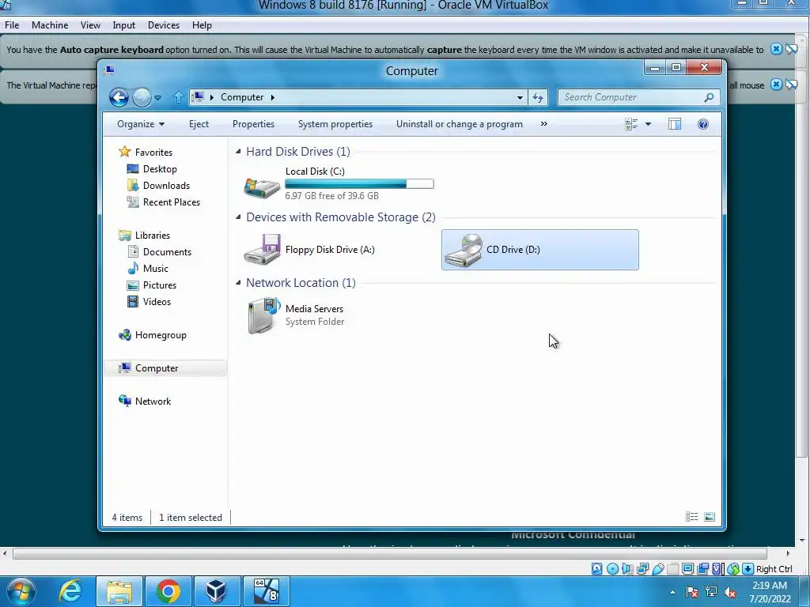Screen dimensions: 810x607
Task: Open the Windows Start orb
Action: [21, 591]
